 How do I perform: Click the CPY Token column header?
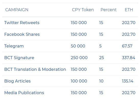[x=83, y=10]
